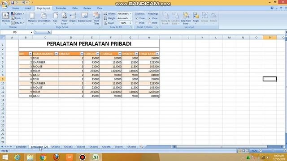
Task: Open the Review ribbon tab
Action: (87, 8)
